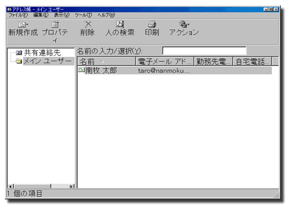Click the contact card icon beside 南牧 太郎
288x207 pixels.
(81, 70)
